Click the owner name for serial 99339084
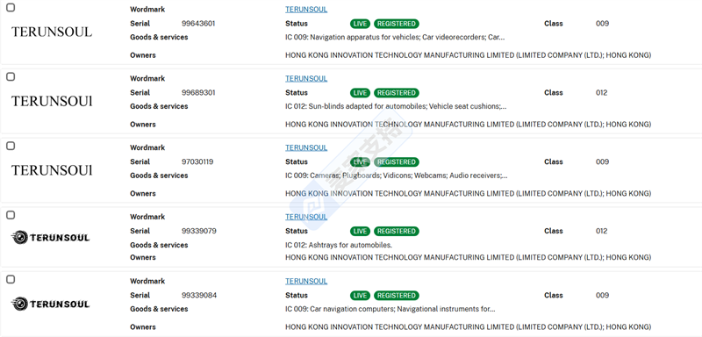Image resolution: width=702 pixels, height=337 pixels. (468, 327)
